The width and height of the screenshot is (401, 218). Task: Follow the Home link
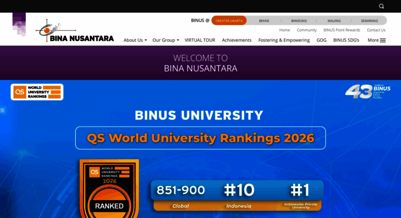pos(285,30)
